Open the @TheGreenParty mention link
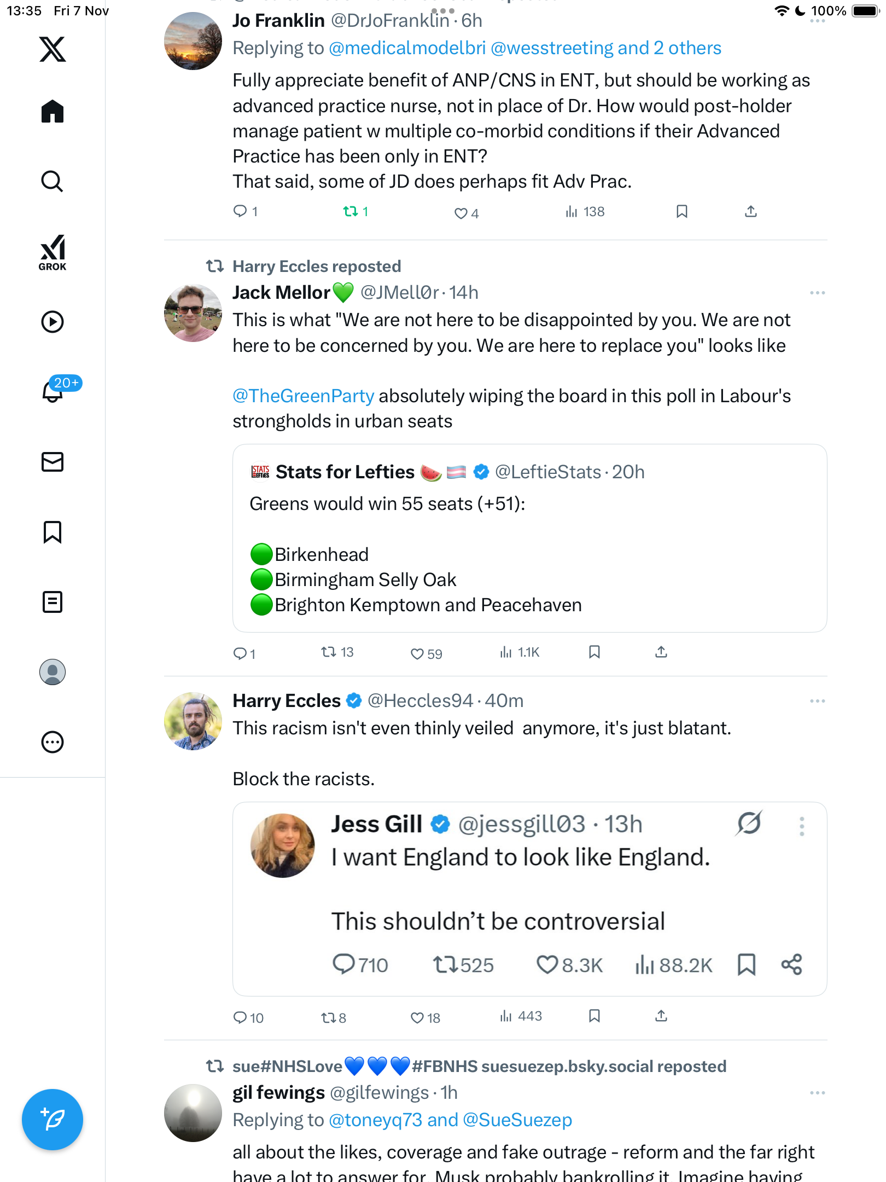886x1182 pixels. point(304,396)
